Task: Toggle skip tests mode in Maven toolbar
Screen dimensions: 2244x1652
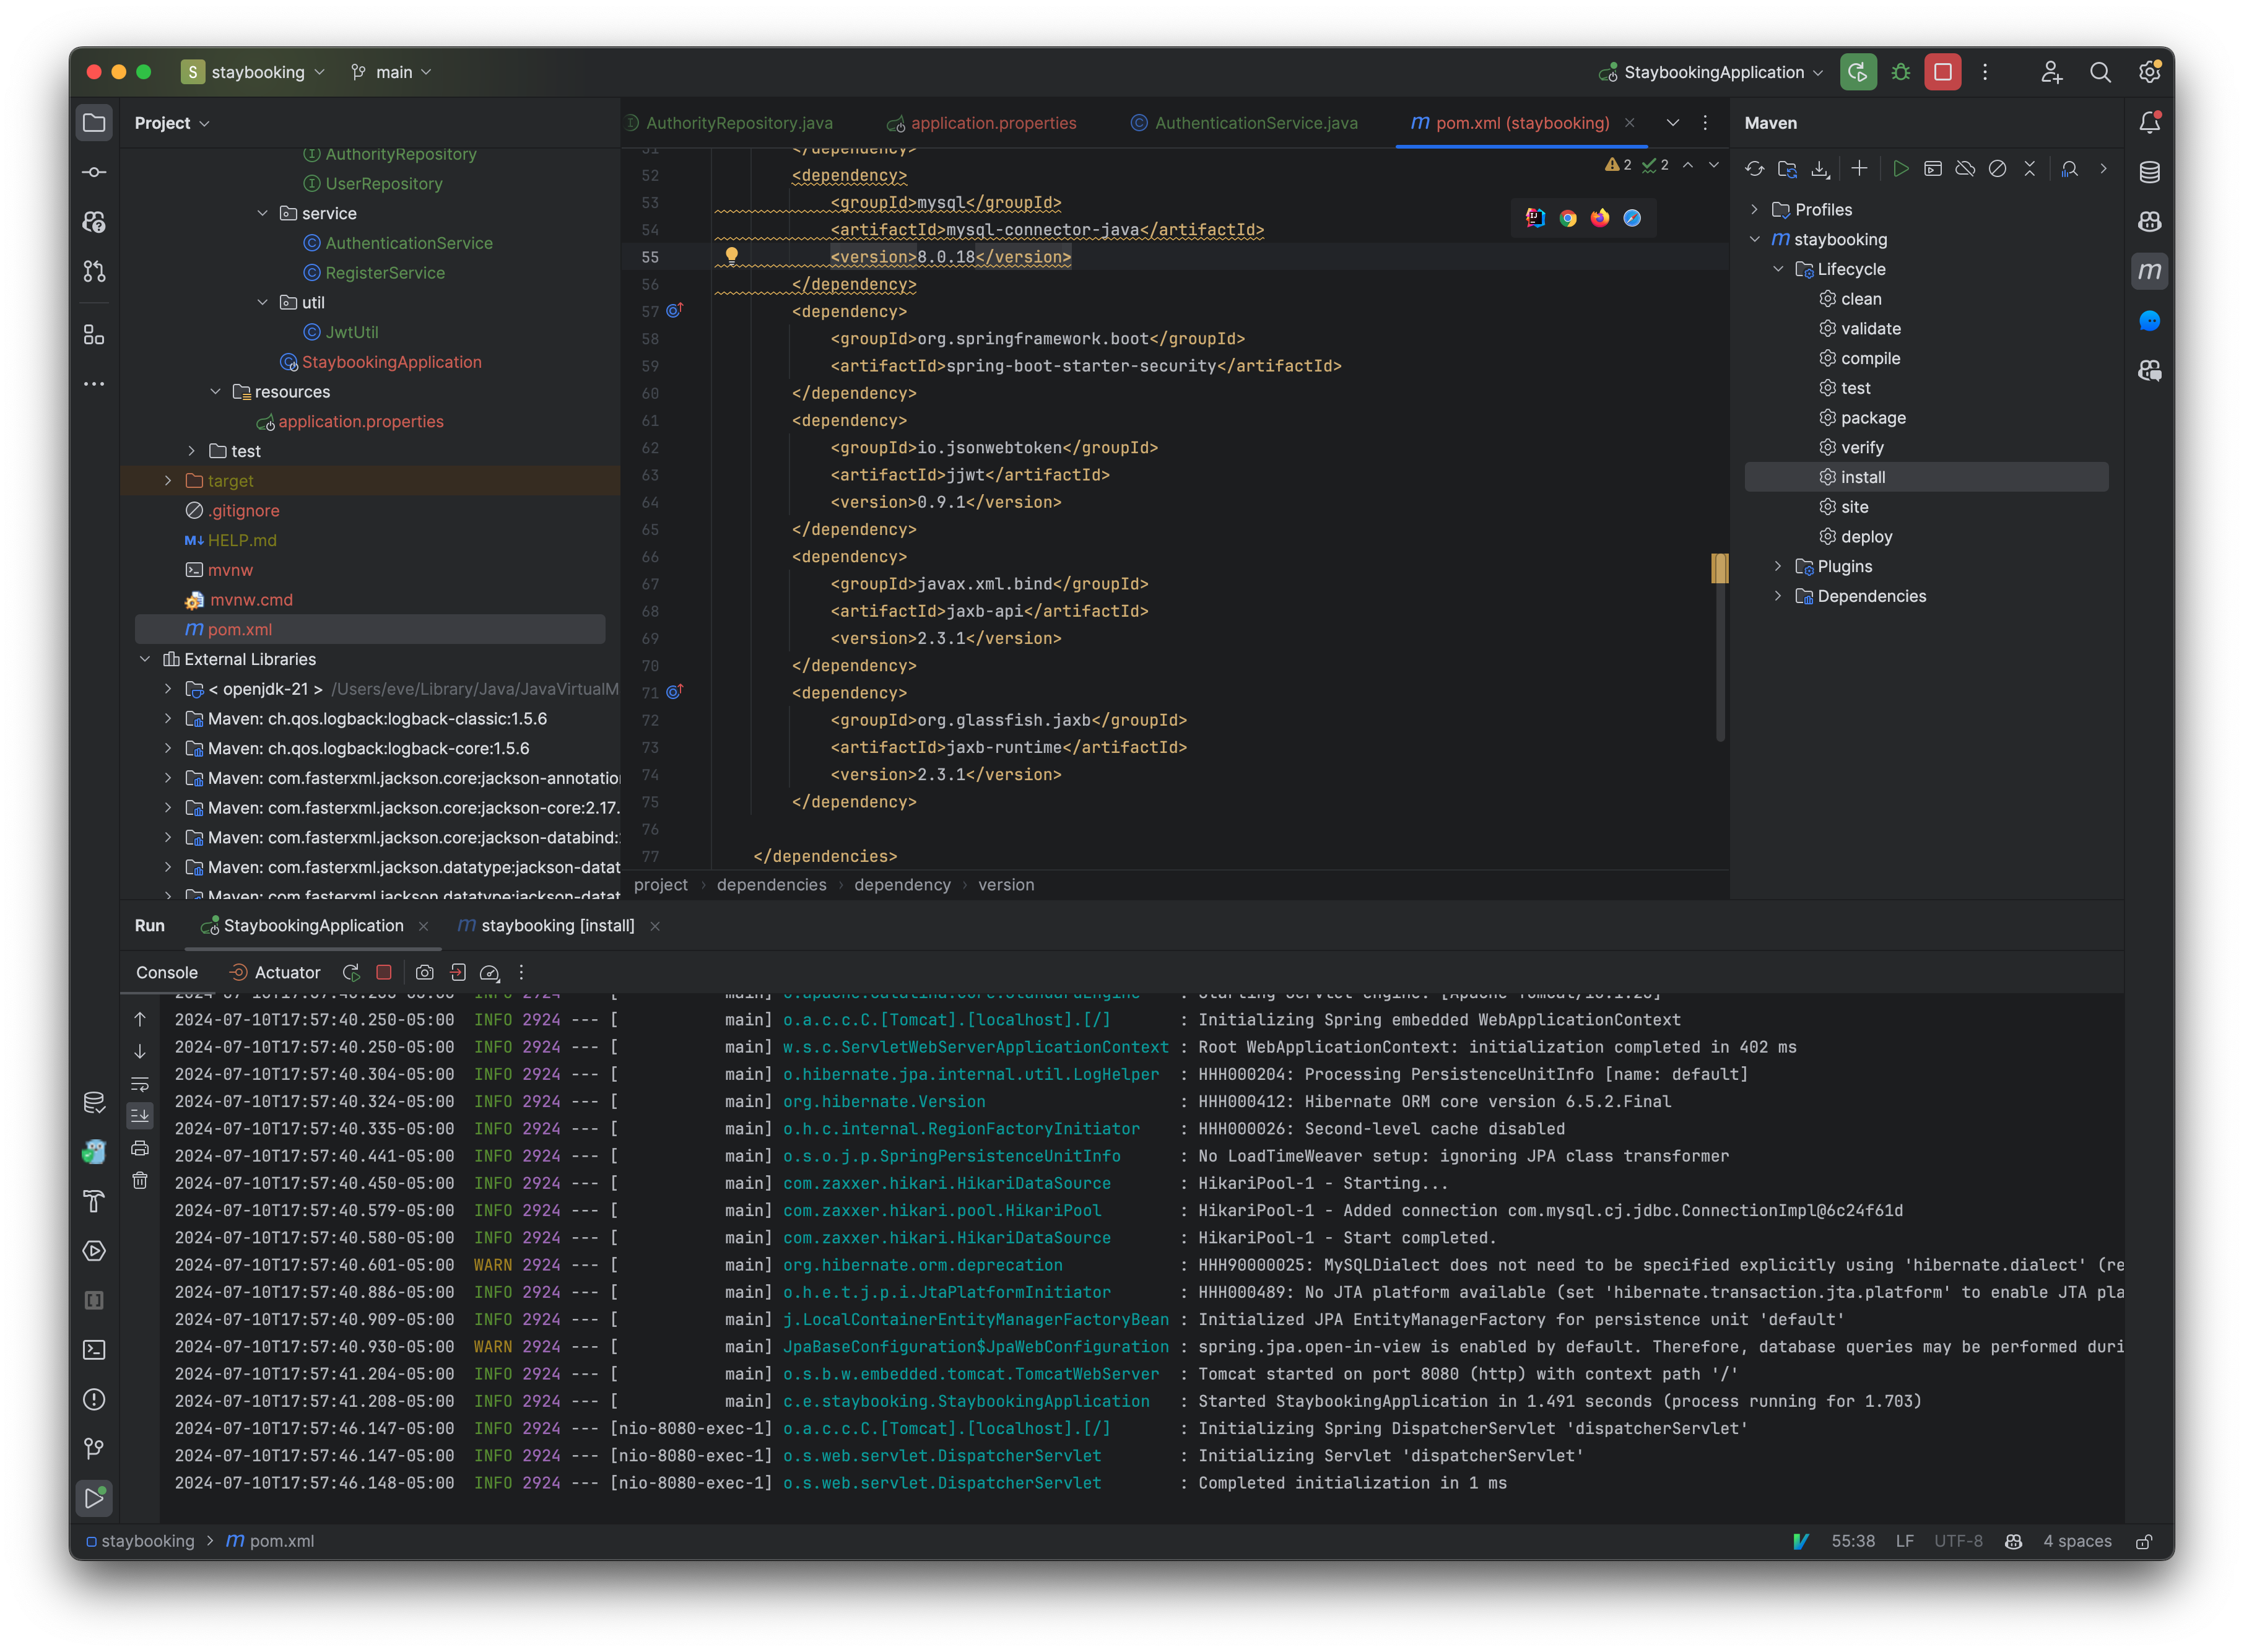Action: 1998,170
